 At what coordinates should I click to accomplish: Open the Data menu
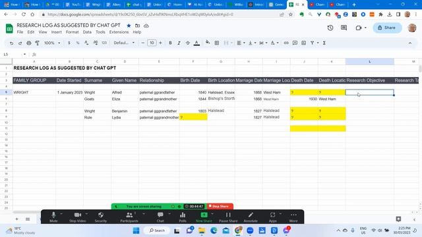point(87,32)
